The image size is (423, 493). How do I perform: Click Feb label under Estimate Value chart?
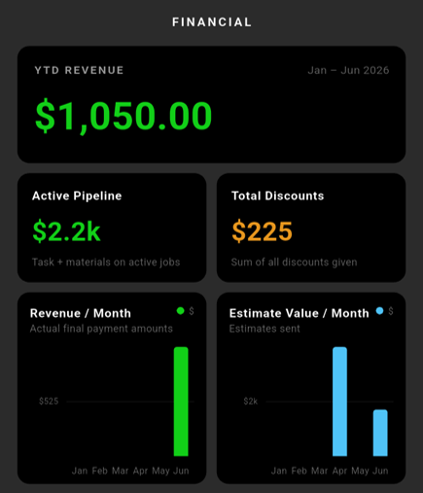299,471
